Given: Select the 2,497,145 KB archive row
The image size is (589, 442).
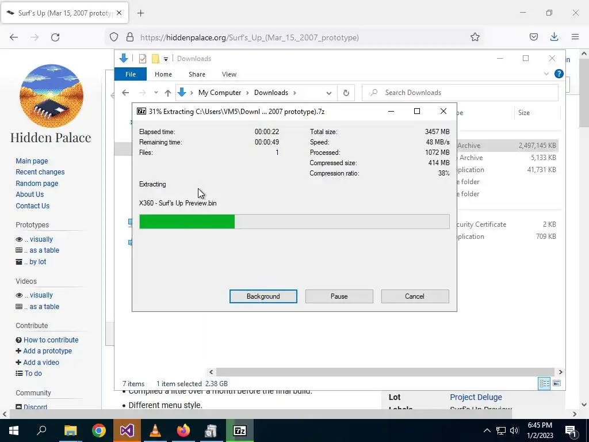Looking at the screenshot, I should 507,146.
